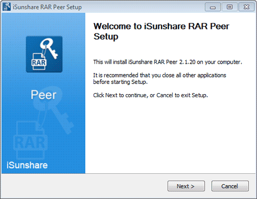The width and height of the screenshot is (257, 199).
Task: Click the 'iSunshare RAR Peer Setup' window title
Action: coord(47,7)
